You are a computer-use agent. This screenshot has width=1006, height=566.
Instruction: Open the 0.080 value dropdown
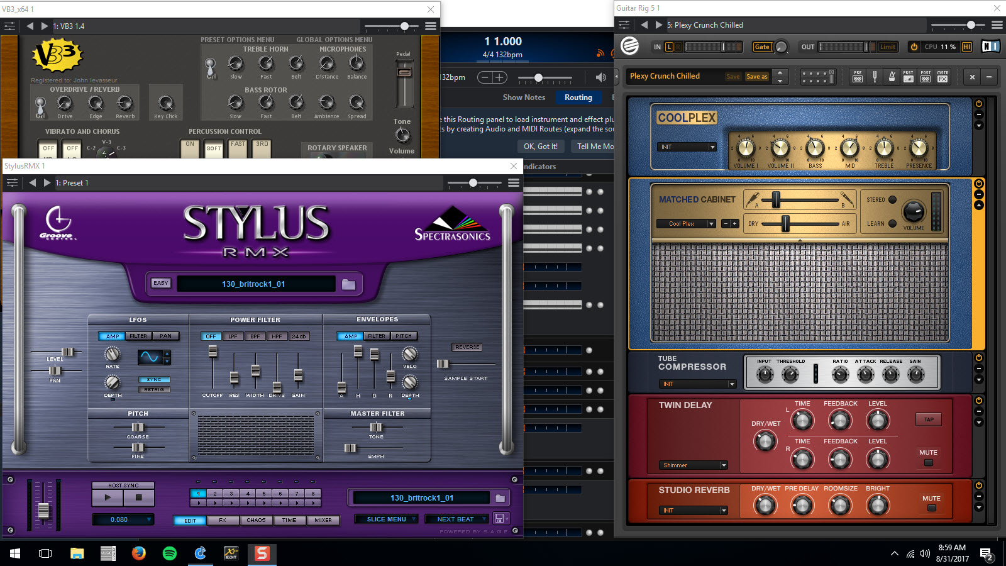click(123, 520)
